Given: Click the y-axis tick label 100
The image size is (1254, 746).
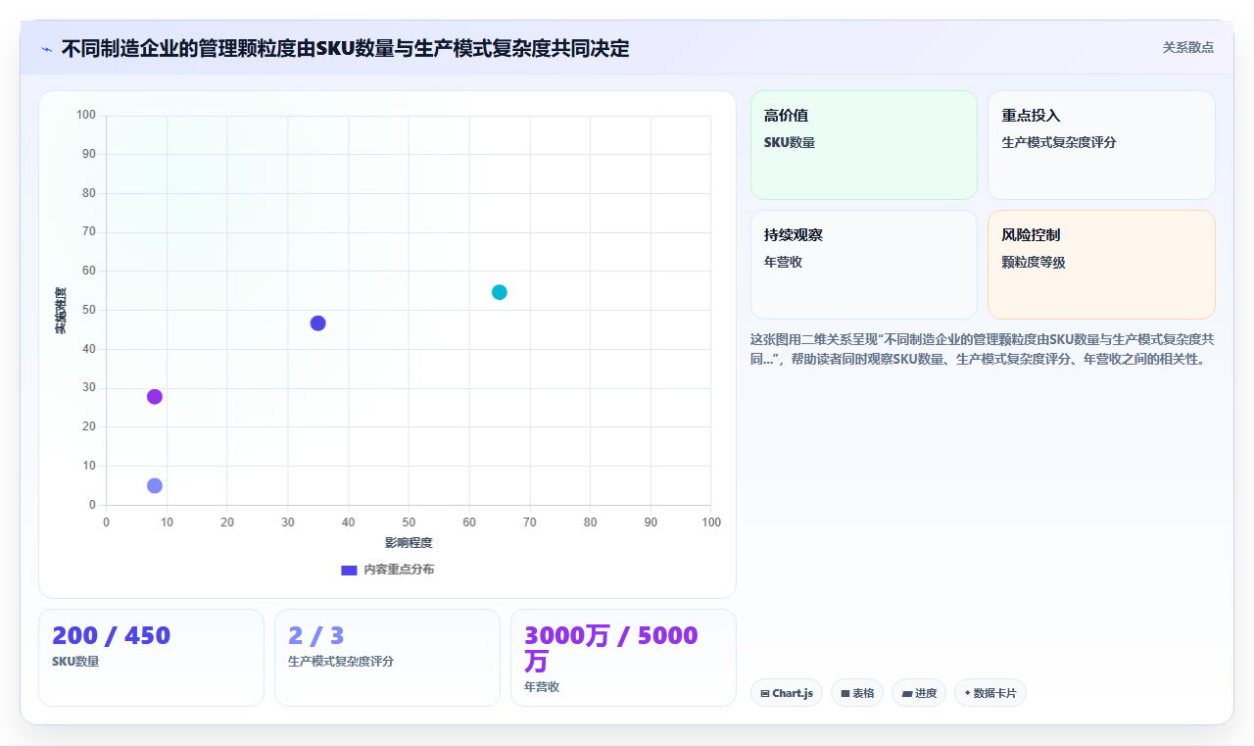Looking at the screenshot, I should pyautogui.click(x=86, y=116).
